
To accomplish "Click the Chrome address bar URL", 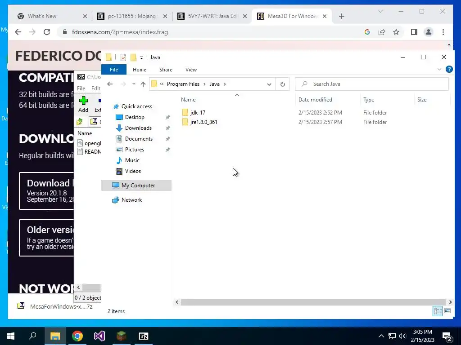I will point(120,32).
